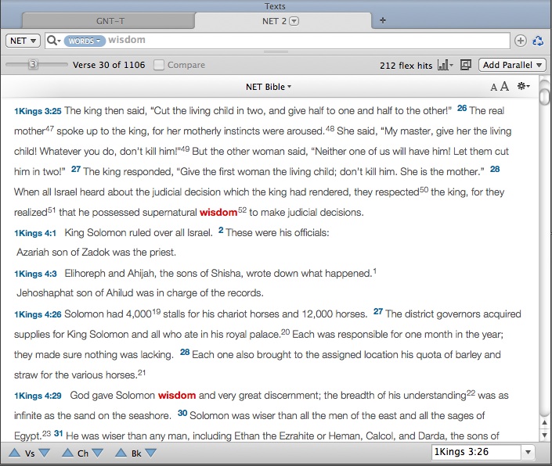Viewport: 552px width, 466px height.
Task: Click the plus icon beside search field
Action: click(521, 41)
